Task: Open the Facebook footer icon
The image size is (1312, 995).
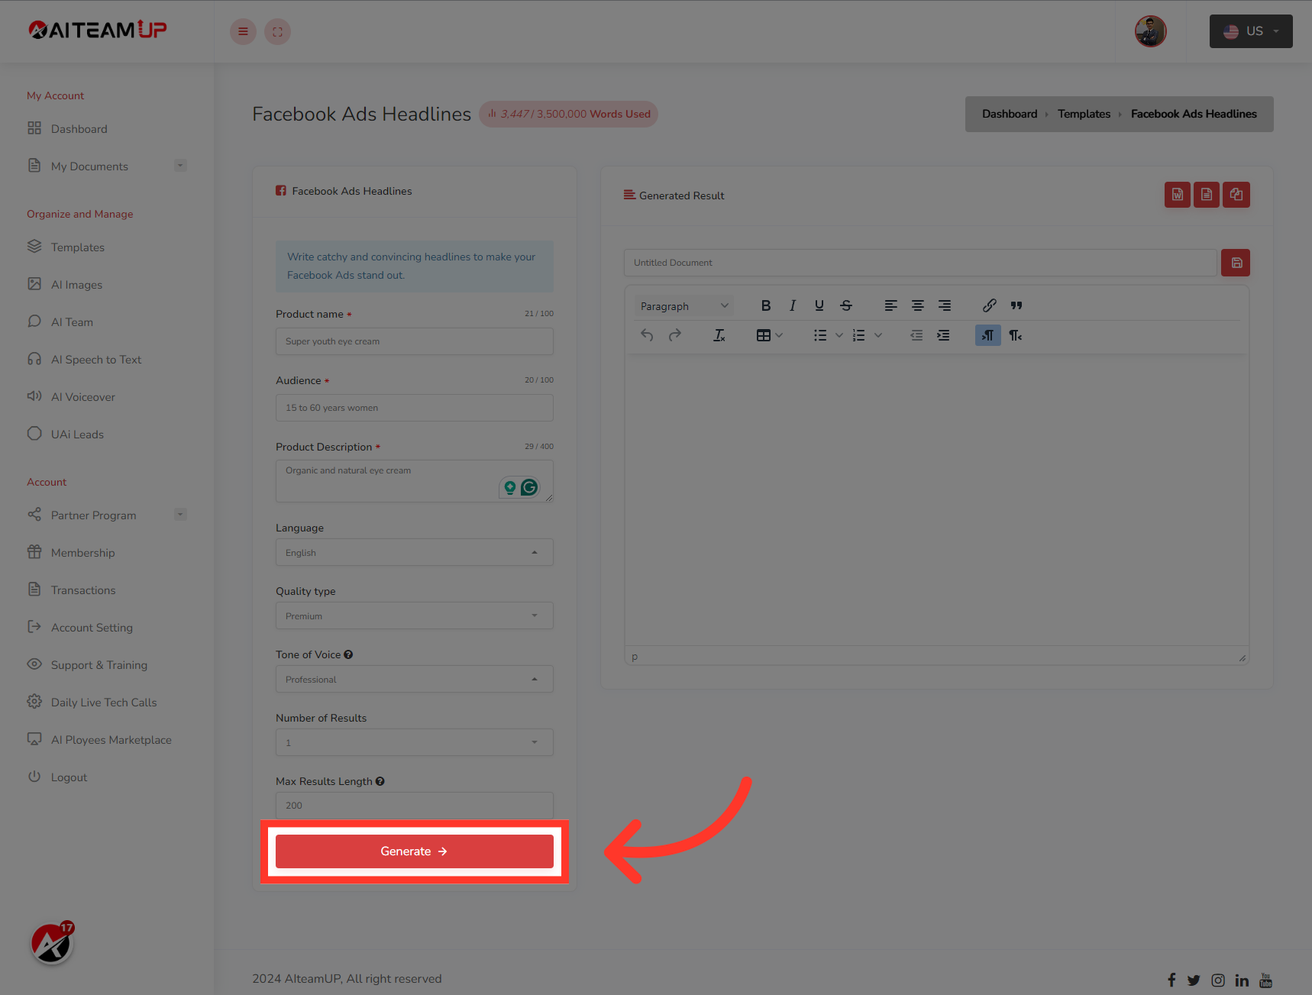Action: pos(1171,980)
